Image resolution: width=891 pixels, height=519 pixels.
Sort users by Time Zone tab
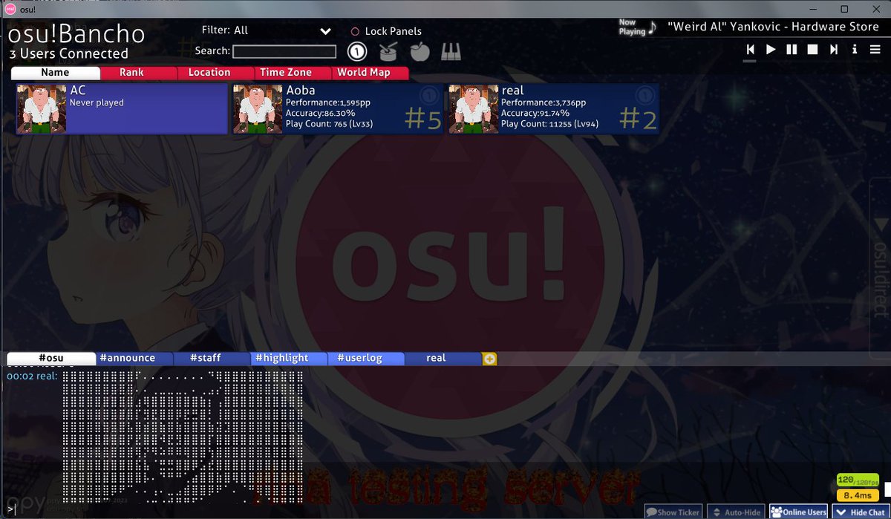[286, 72]
